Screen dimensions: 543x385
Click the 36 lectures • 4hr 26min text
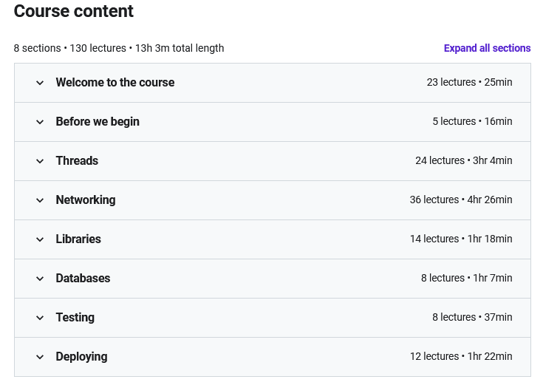[x=461, y=200]
